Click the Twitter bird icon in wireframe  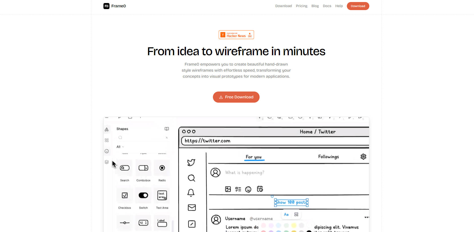click(x=191, y=162)
